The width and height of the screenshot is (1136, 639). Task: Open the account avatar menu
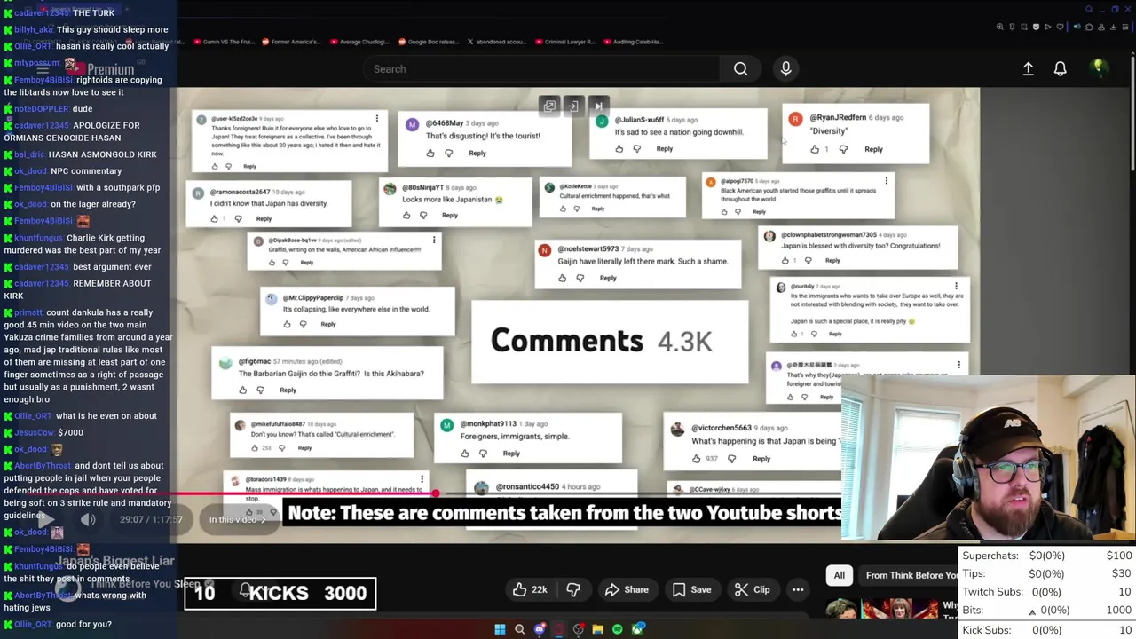pyautogui.click(x=1099, y=67)
